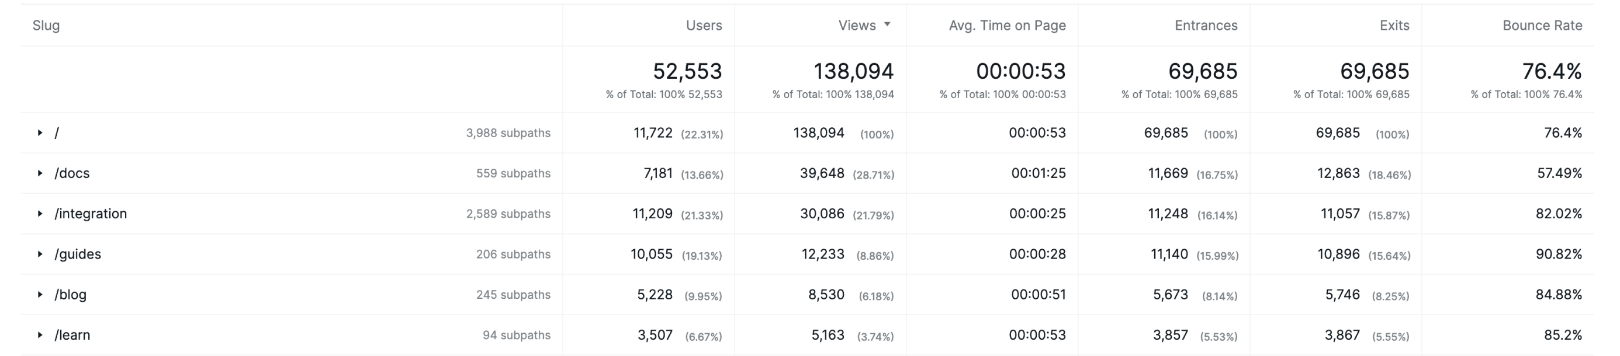
Task: Select the /guides slug name
Action: click(78, 254)
